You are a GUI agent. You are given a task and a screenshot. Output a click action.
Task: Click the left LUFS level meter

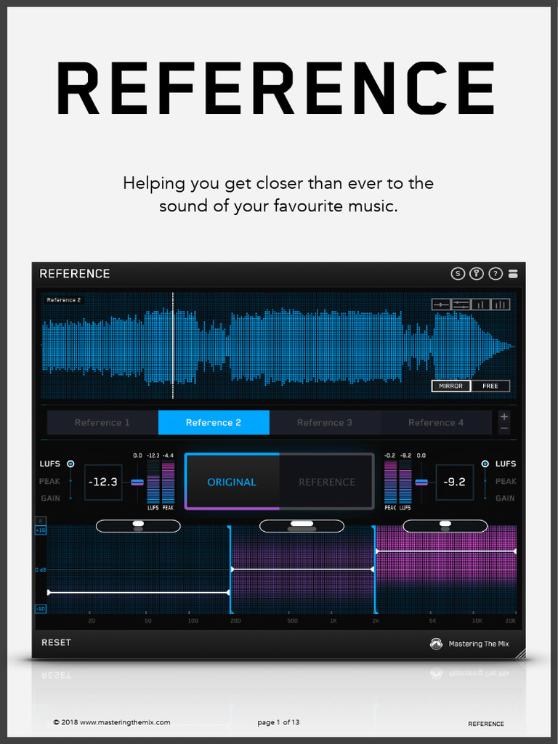(x=153, y=482)
